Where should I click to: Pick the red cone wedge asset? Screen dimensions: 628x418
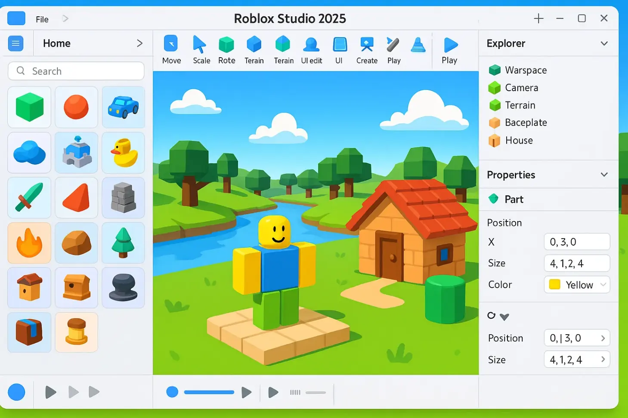[x=76, y=198]
